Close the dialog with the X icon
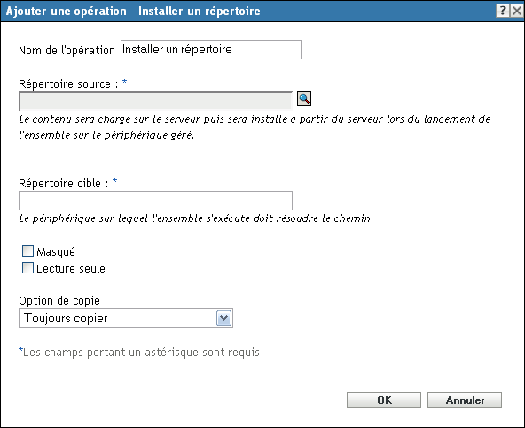Screen dimensions: 525x428 517,11
